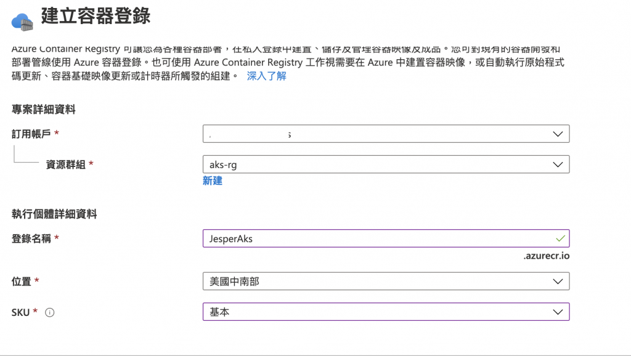
Task: Click the 新建 link under resource group
Action: coord(213,181)
